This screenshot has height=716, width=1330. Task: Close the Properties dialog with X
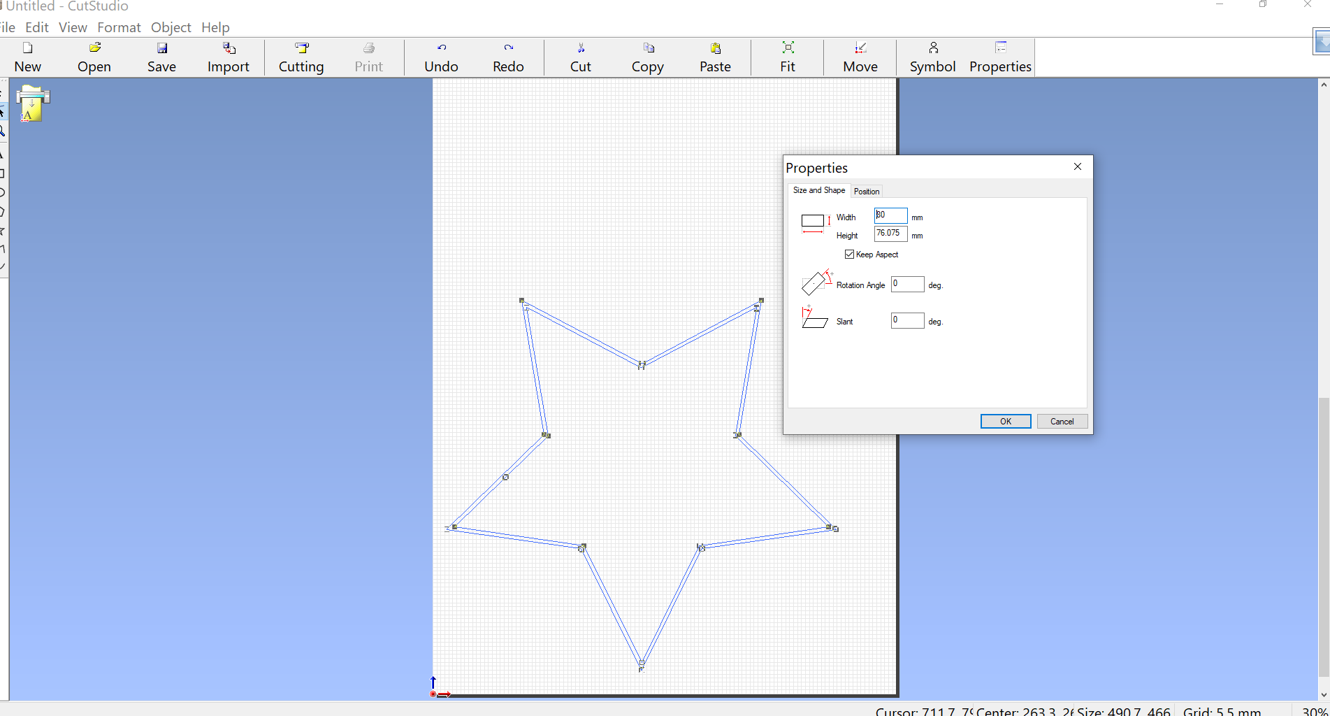pos(1078,166)
